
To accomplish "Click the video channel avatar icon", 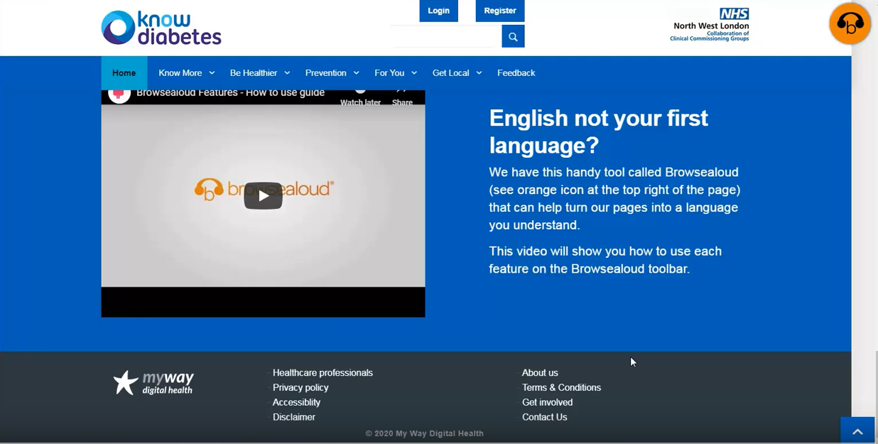I will (x=119, y=94).
